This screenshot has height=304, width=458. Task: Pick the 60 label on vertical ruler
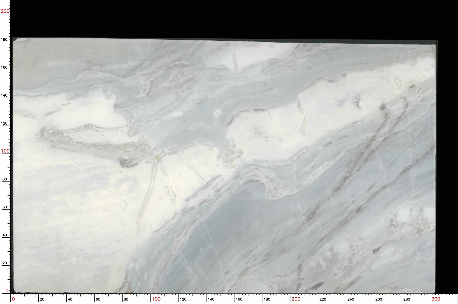point(5,207)
